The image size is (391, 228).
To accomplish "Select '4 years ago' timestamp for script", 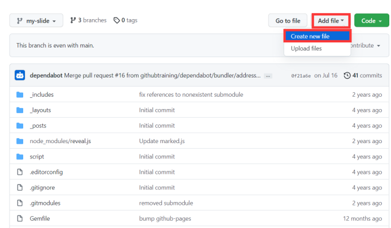I will [367, 157].
